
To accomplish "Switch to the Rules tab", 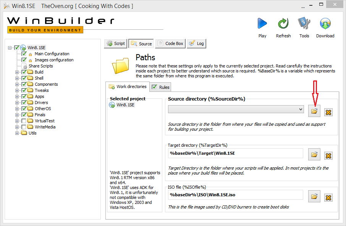I will click(x=160, y=87).
